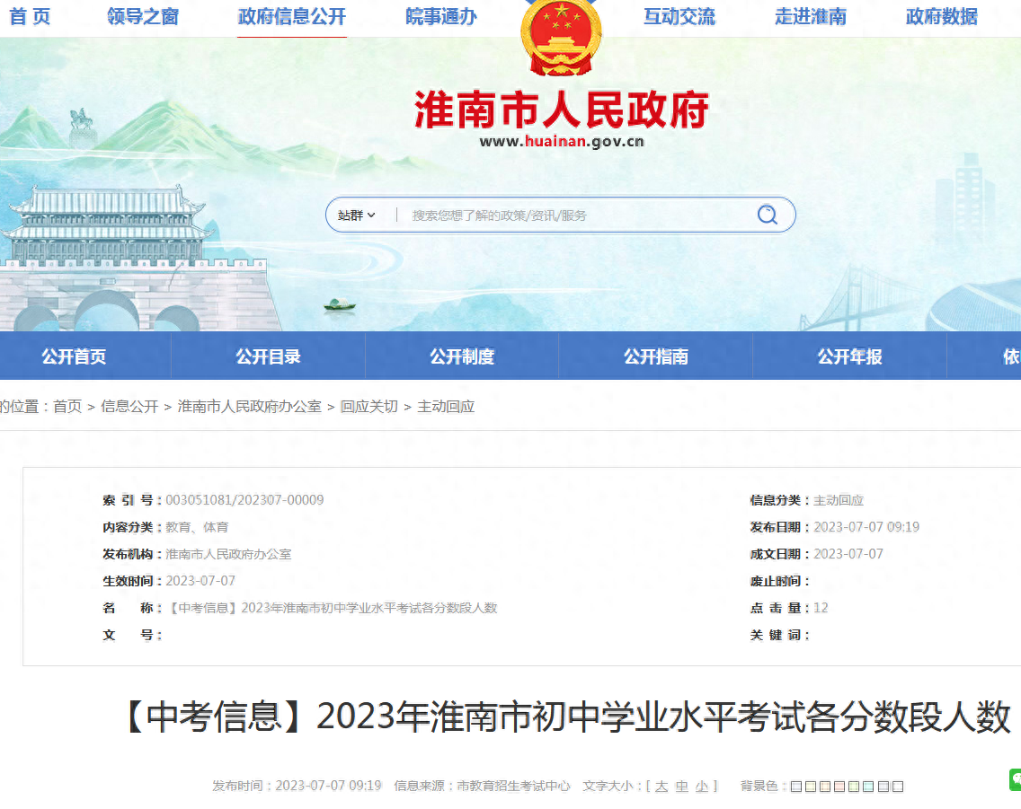Switch to the 公开制度 tab
Viewport: 1021px width, 809px height.
tap(462, 356)
